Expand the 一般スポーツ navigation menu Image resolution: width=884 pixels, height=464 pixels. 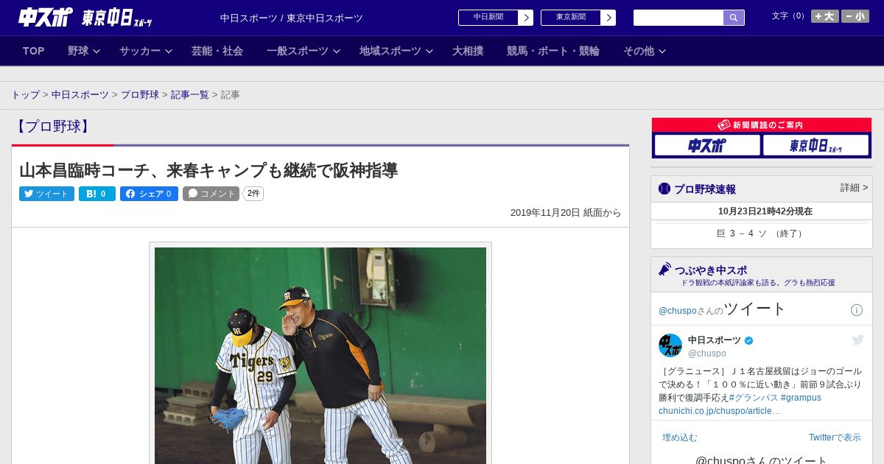pos(304,51)
